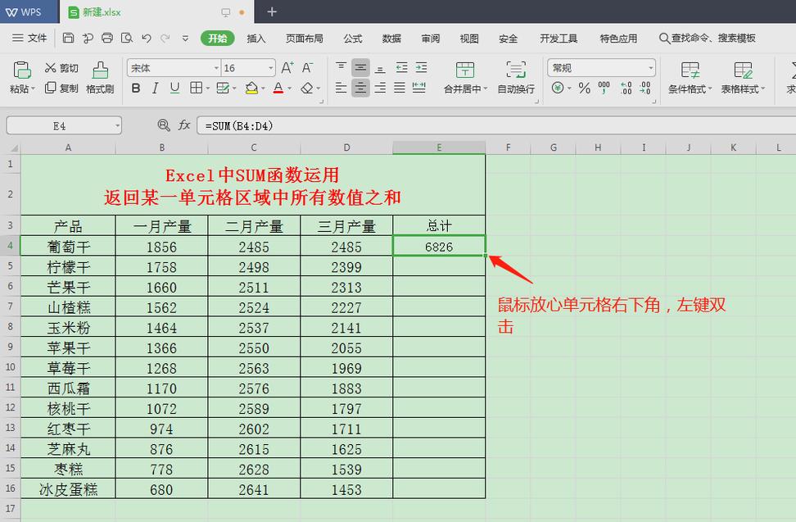Align text to the left
Viewport: 796px width, 522px height.
coord(341,88)
